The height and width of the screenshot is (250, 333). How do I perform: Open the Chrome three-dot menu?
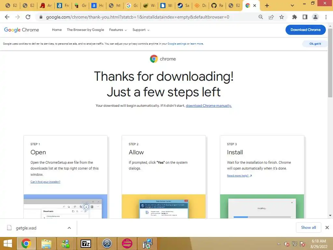[326, 17]
